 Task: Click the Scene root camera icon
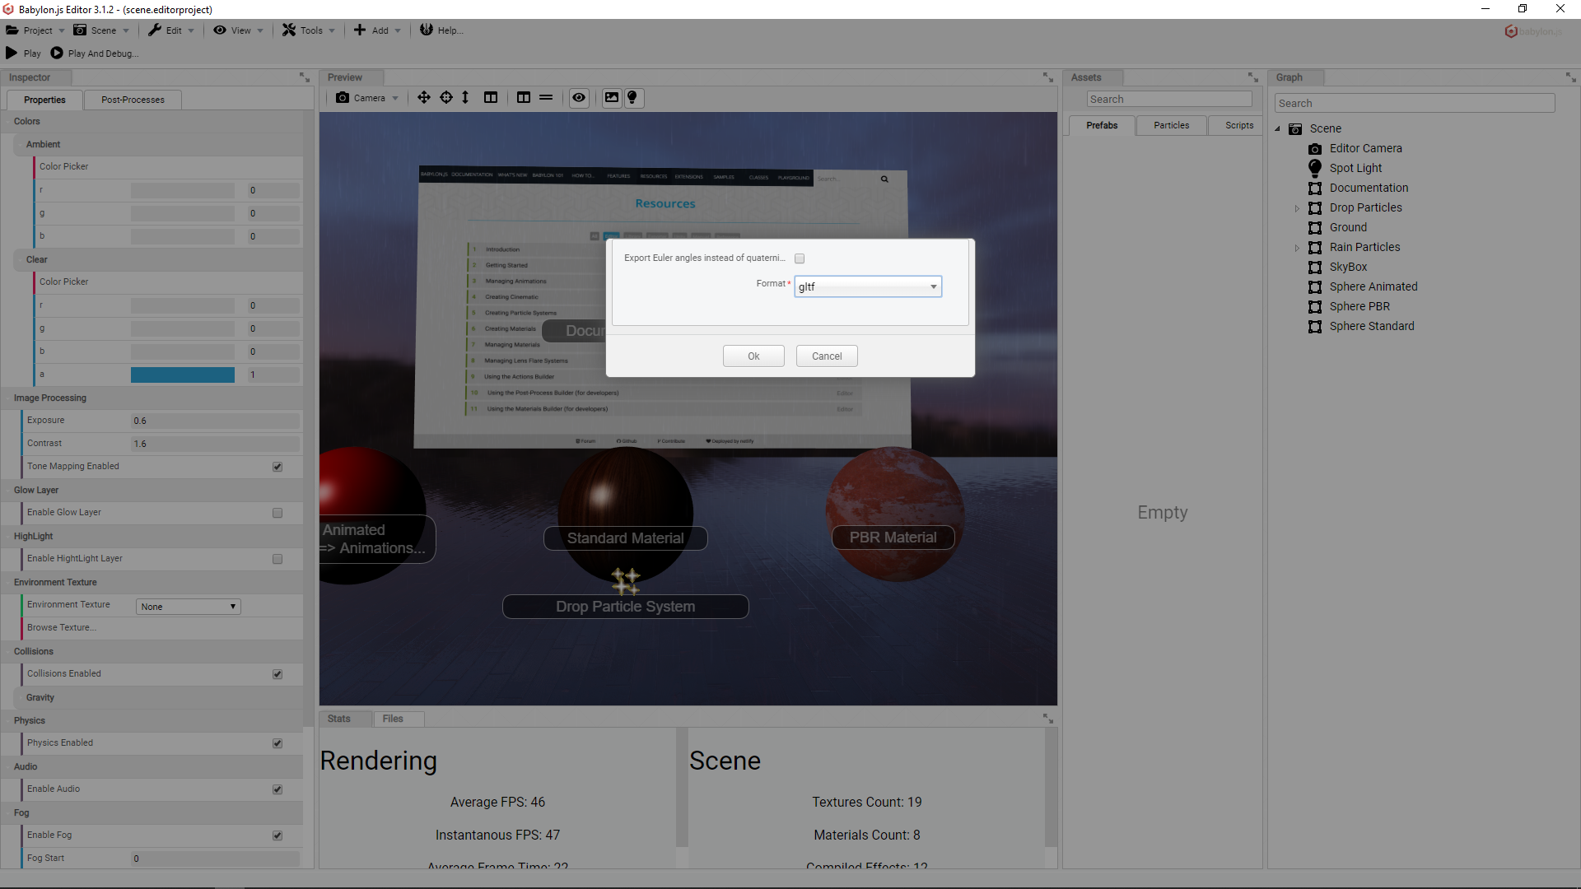click(1295, 129)
